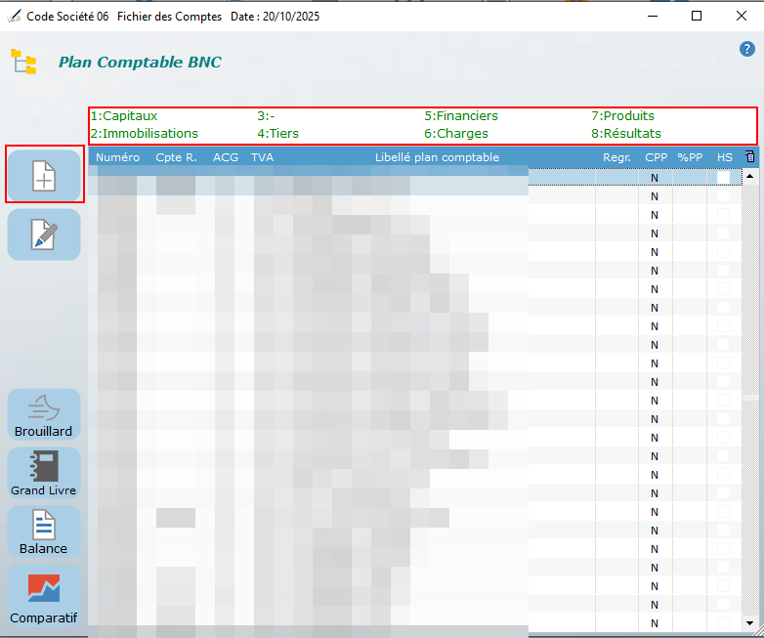Filter accounts by 2:Immobilisations

[145, 134]
